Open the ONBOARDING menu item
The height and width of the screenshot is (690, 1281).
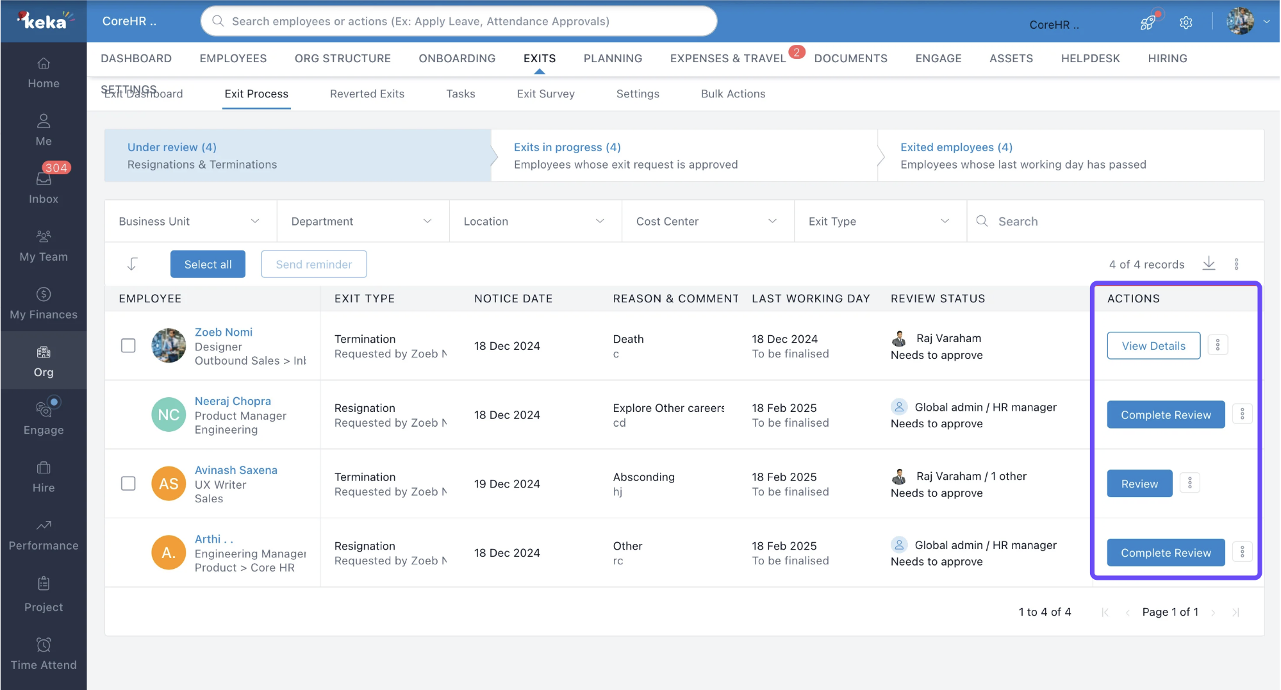457,58
